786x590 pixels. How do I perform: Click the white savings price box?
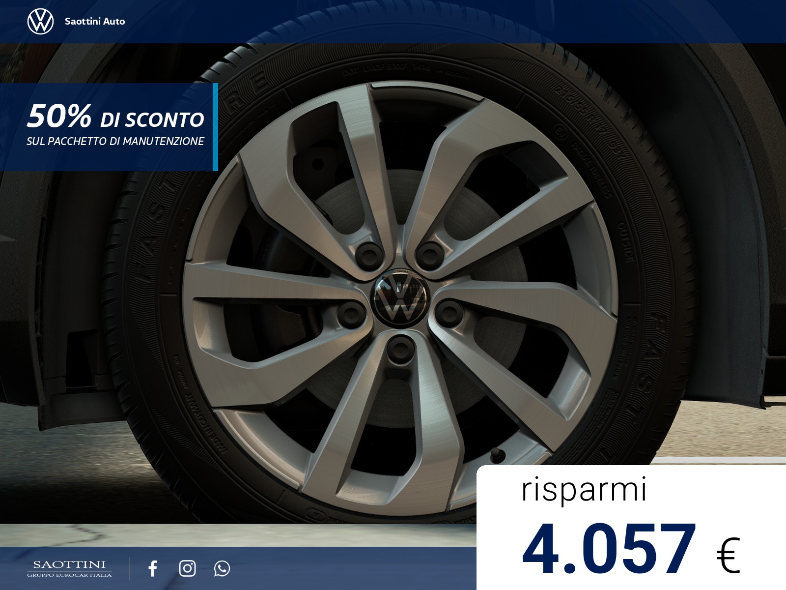(631, 528)
